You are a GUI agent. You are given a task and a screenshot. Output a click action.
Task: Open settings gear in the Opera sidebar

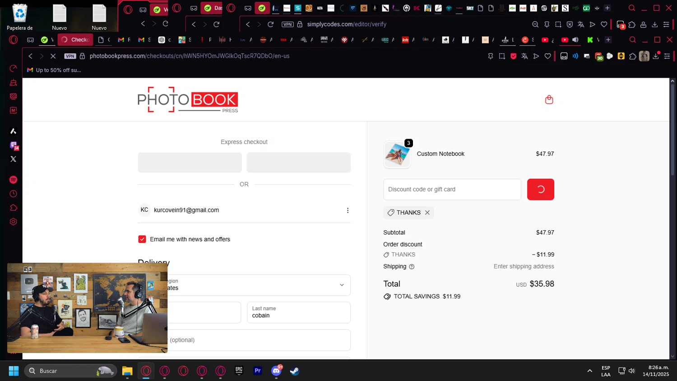point(14,222)
